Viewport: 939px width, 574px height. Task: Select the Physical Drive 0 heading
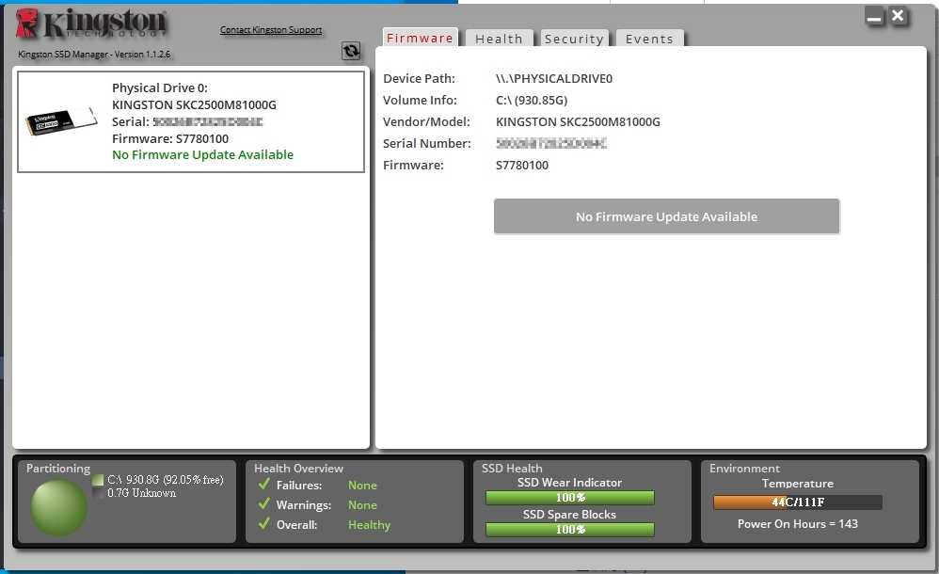click(159, 88)
